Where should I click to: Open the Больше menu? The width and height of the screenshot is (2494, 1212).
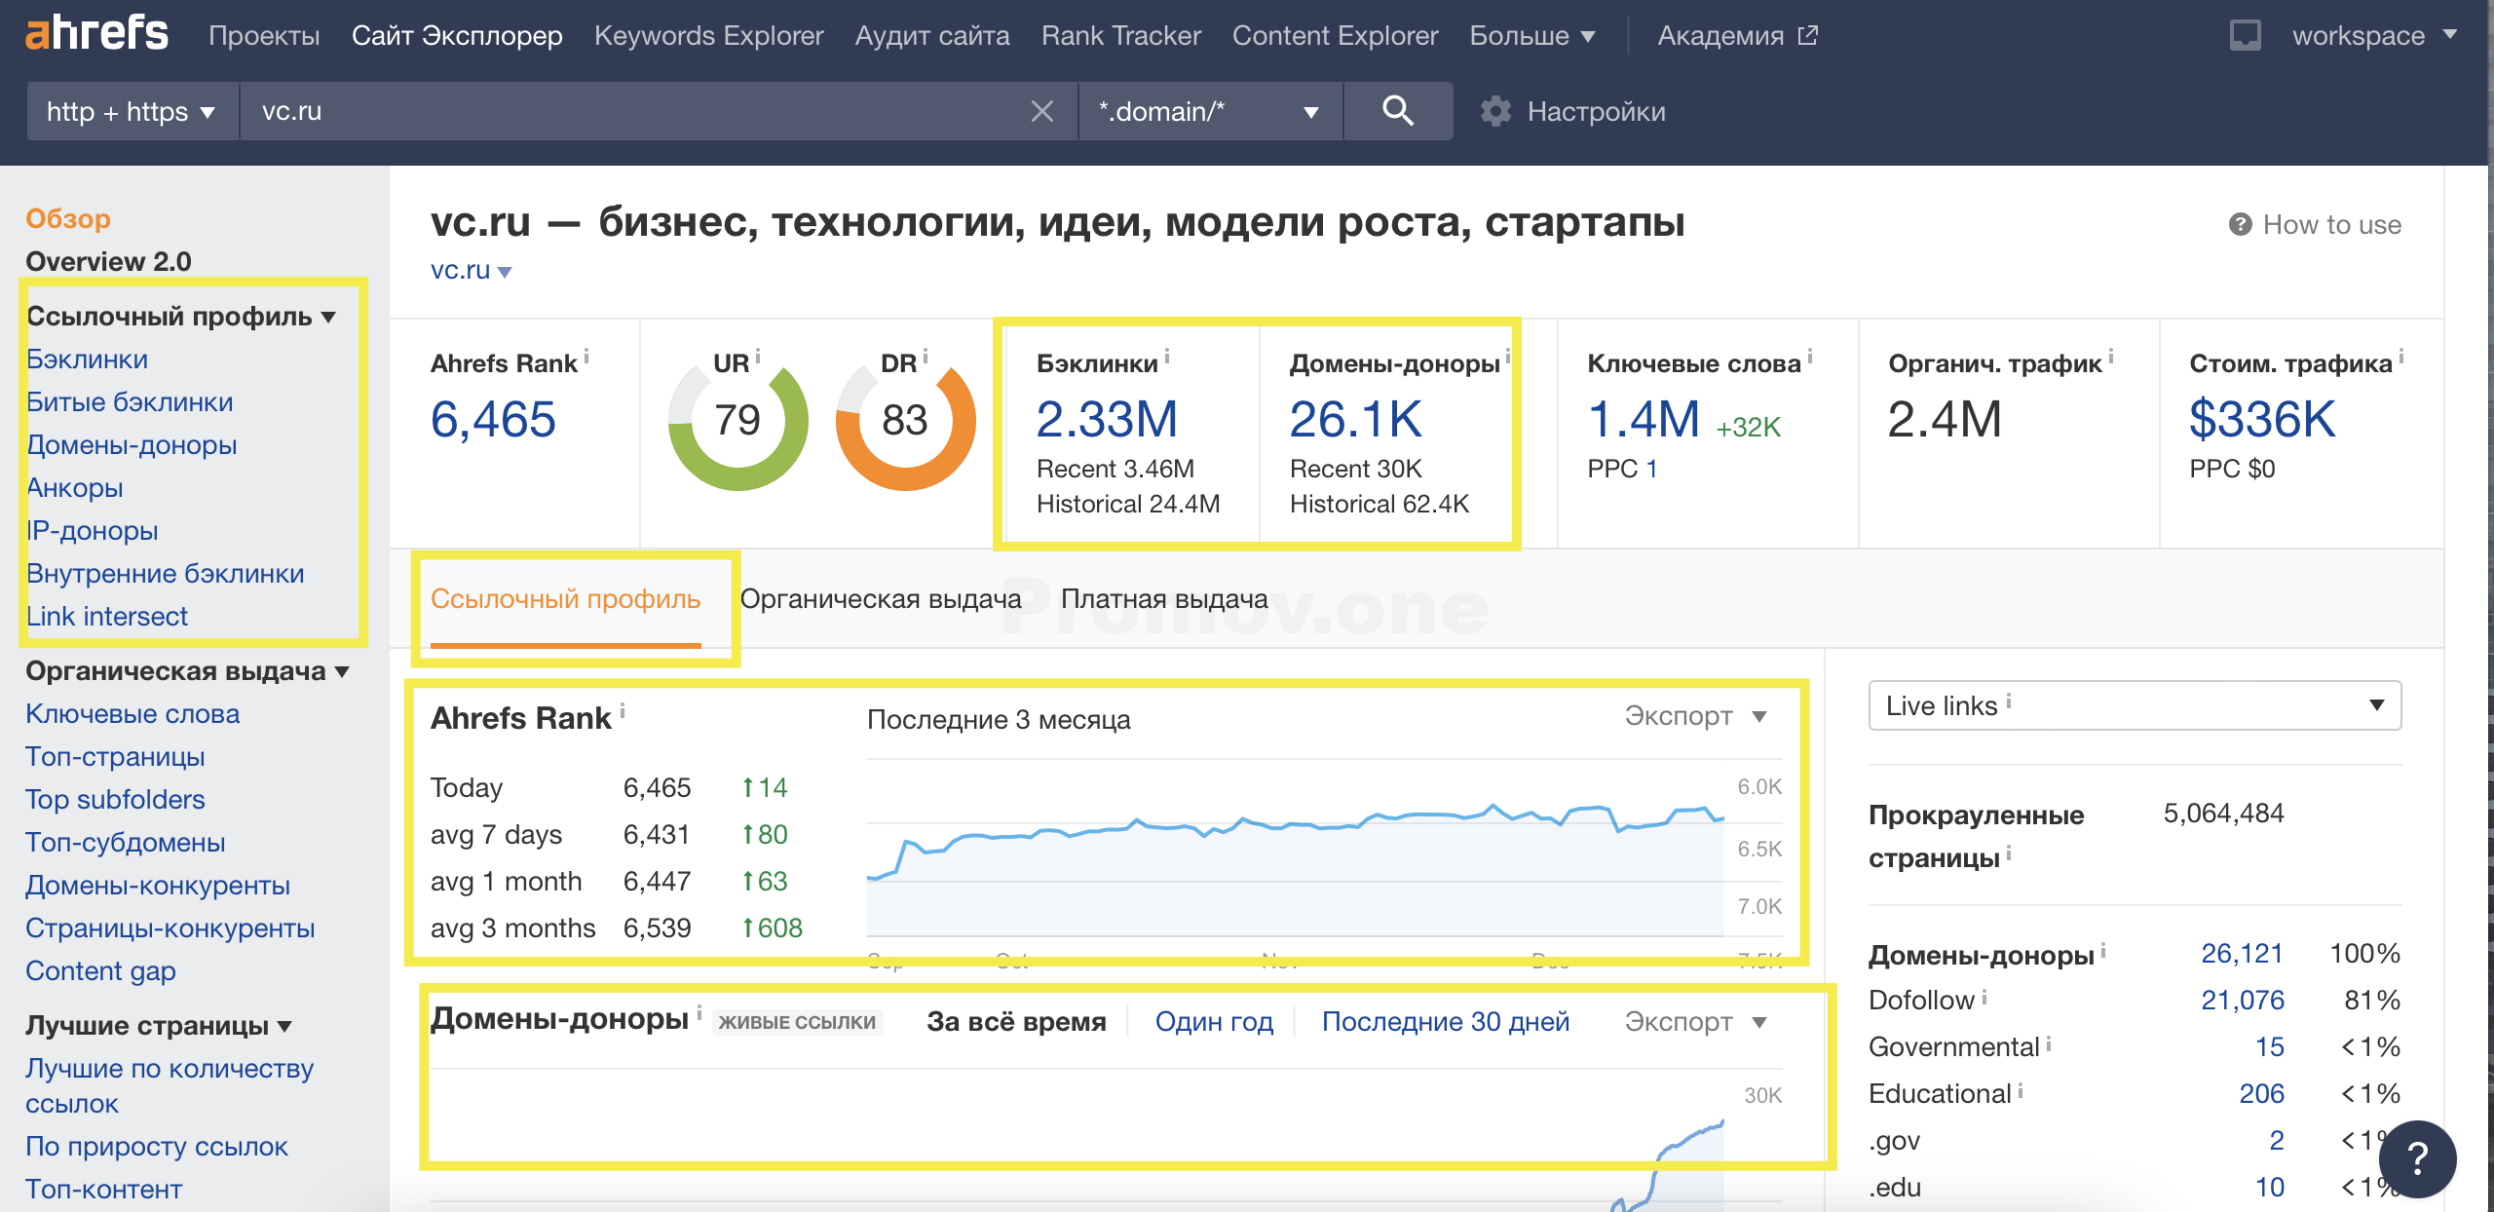coord(1531,36)
